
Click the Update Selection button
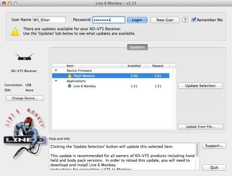pyautogui.click(x=200, y=86)
